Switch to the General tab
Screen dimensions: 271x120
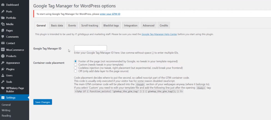click(x=41, y=25)
